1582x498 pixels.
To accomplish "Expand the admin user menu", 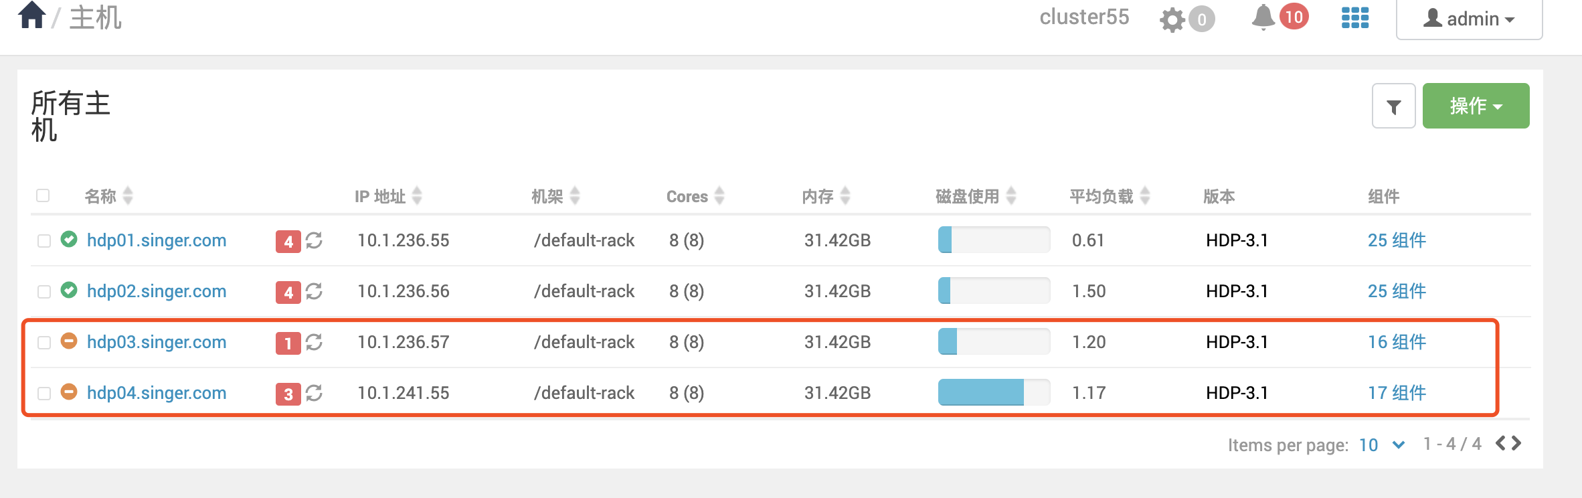I will tap(1469, 19).
